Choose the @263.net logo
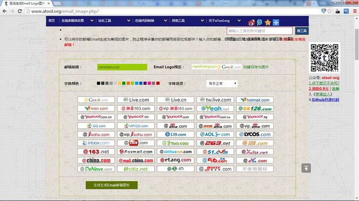Screen dimensions: 359x201 click(215, 143)
